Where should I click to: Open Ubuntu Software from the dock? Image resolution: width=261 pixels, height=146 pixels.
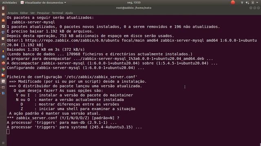[x=3, y=20]
